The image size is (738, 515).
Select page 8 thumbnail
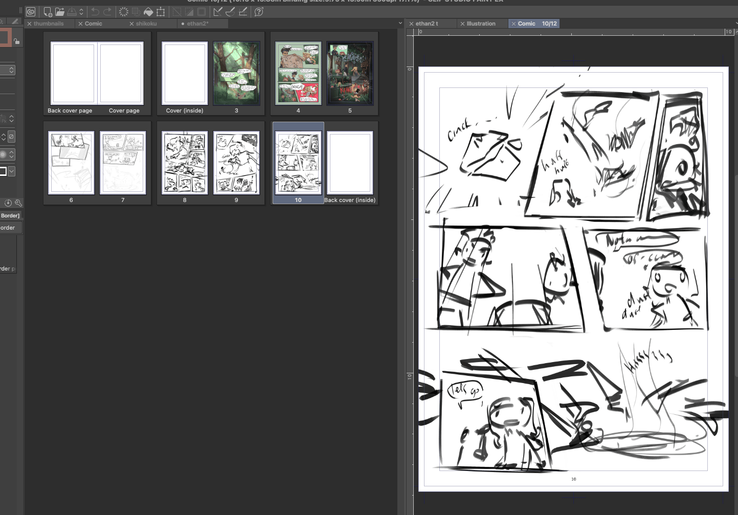tap(185, 163)
